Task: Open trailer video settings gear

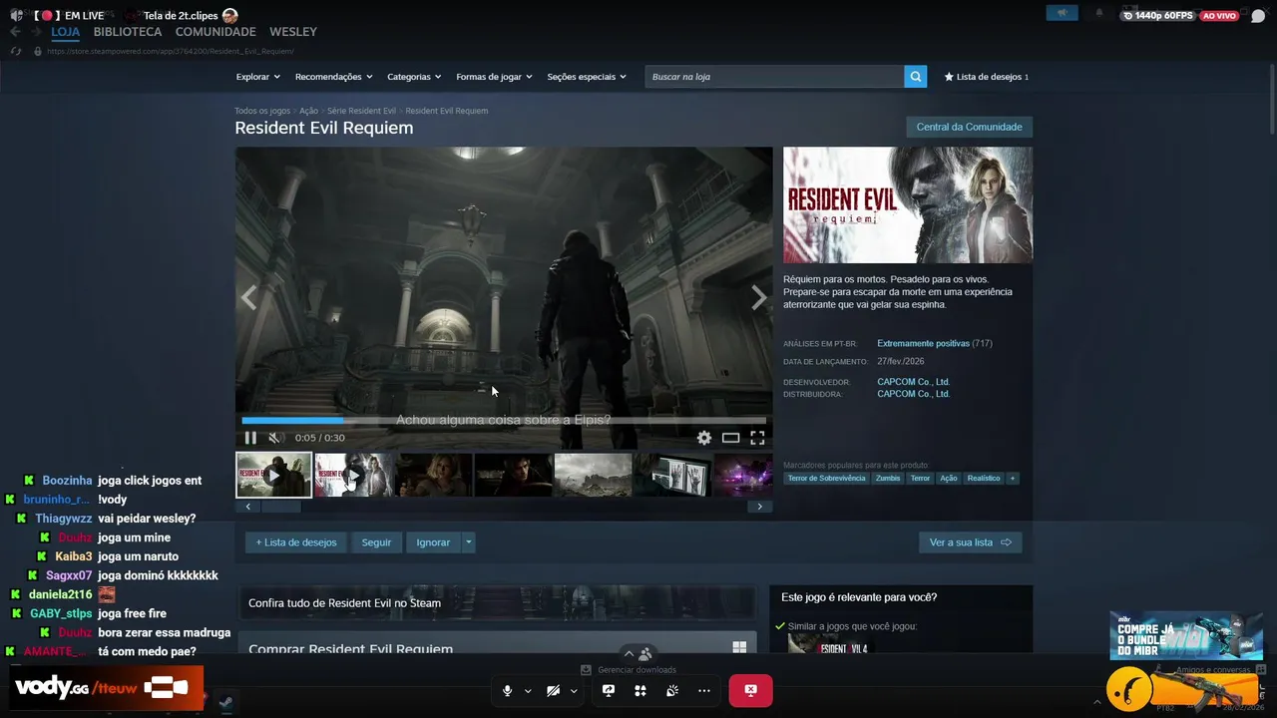Action: point(704,438)
